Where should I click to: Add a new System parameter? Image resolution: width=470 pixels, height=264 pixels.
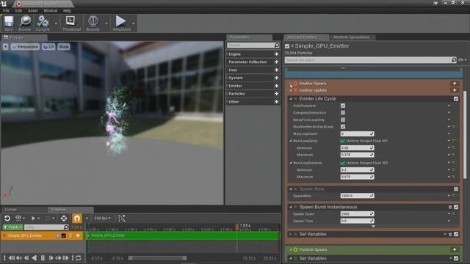276,78
